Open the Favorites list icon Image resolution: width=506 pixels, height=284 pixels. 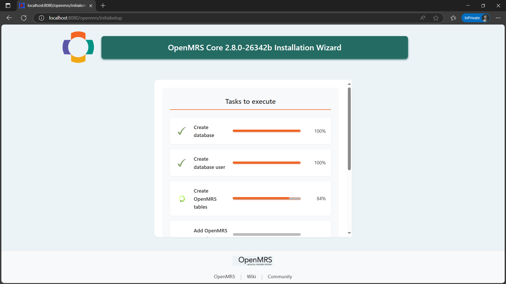pyautogui.click(x=453, y=18)
